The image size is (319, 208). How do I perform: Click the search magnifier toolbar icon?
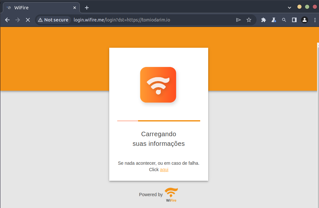(284, 20)
